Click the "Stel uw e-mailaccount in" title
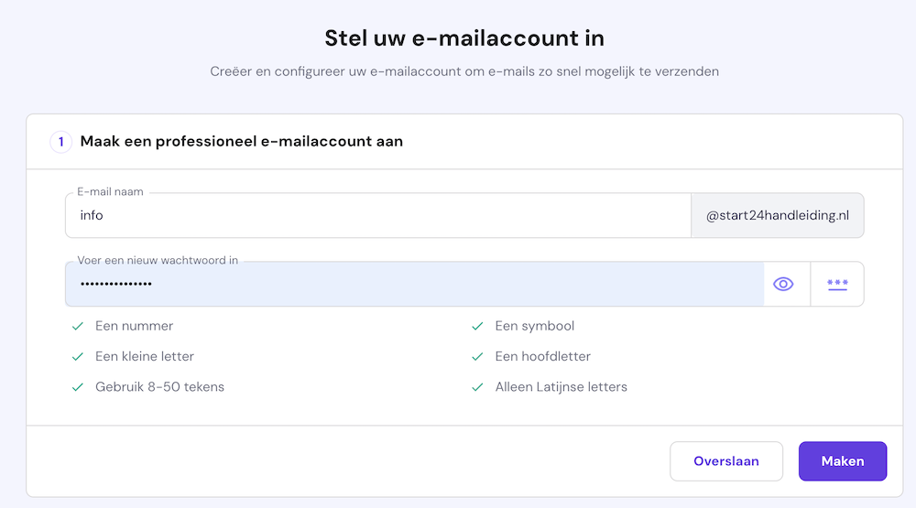 coord(464,38)
